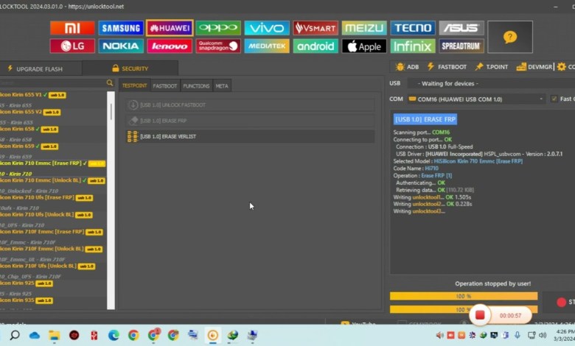Open the MediaTek chipset section
Viewport: 575px width, 346px height.
tap(267, 46)
